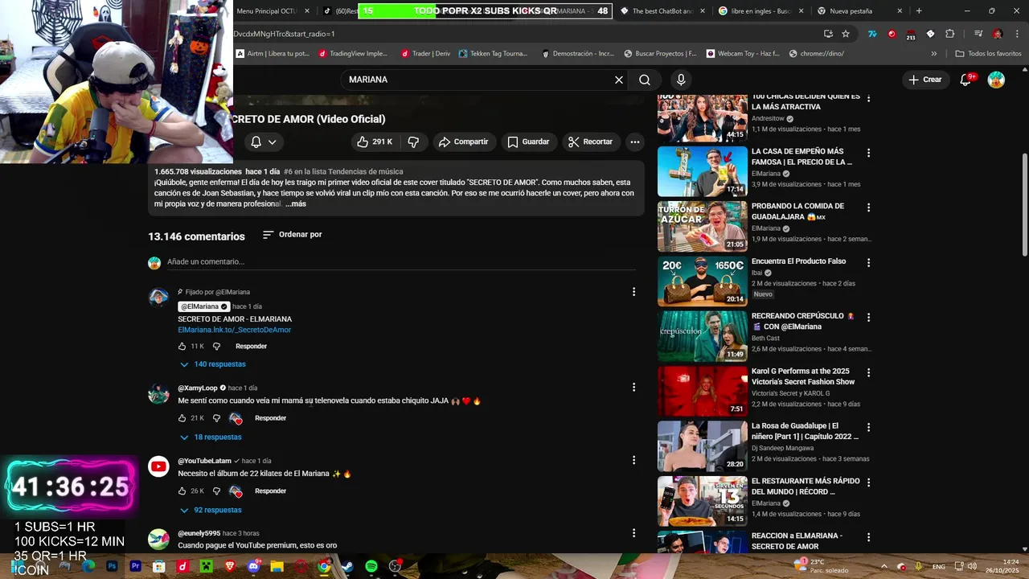Open TradingView Imple... bookmark
1029x579 pixels.
click(354, 54)
